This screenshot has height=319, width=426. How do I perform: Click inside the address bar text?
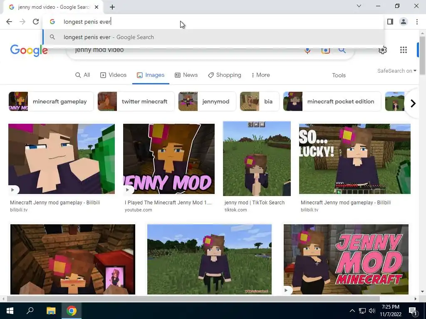click(x=87, y=22)
